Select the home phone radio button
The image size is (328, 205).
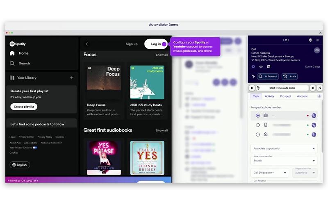coord(258,134)
